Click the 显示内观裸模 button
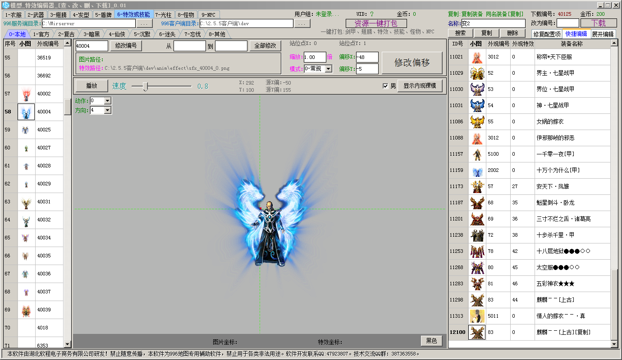622x360 pixels. tap(420, 85)
